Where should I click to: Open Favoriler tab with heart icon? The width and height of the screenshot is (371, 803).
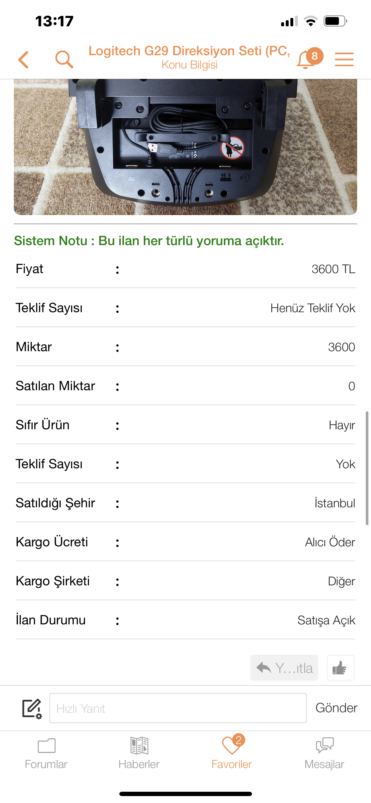click(x=231, y=752)
